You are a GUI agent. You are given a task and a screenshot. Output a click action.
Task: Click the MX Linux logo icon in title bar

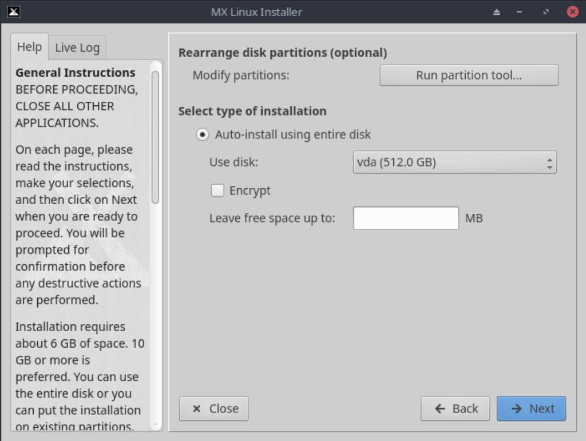click(14, 11)
